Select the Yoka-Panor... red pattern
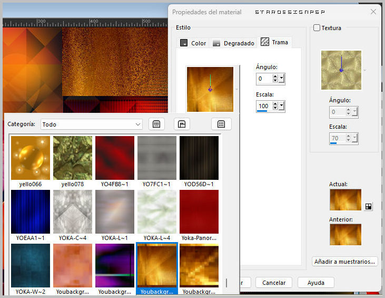385x298 pixels. pyautogui.click(x=199, y=212)
